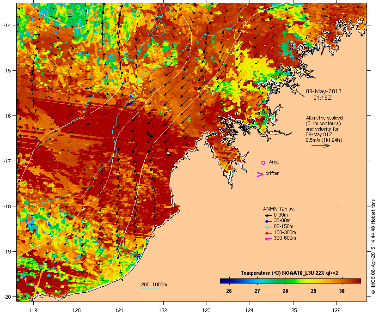Click the 'drifter' legend label
Viewport: 379px width, 314px height.
pyautogui.click(x=272, y=173)
